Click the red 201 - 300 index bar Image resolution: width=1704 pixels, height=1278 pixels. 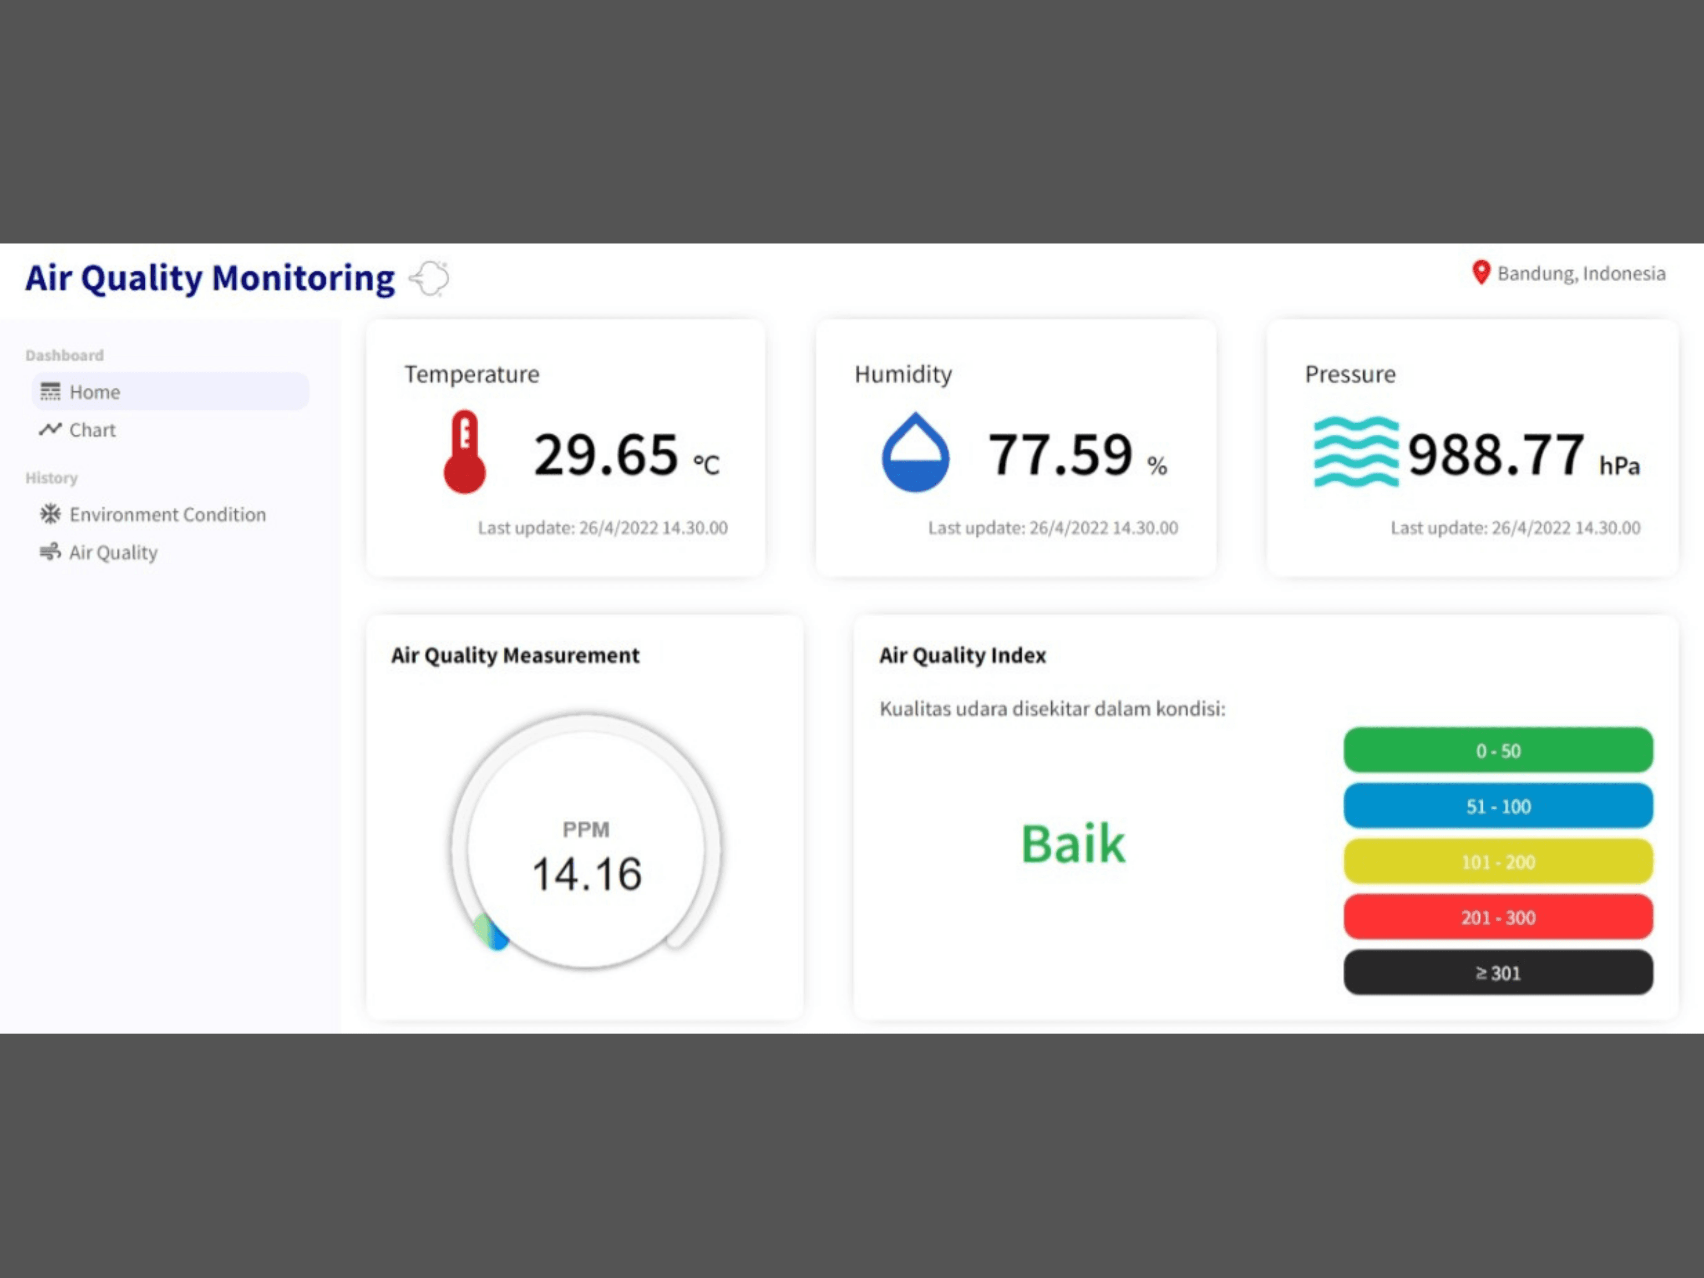[x=1498, y=917]
